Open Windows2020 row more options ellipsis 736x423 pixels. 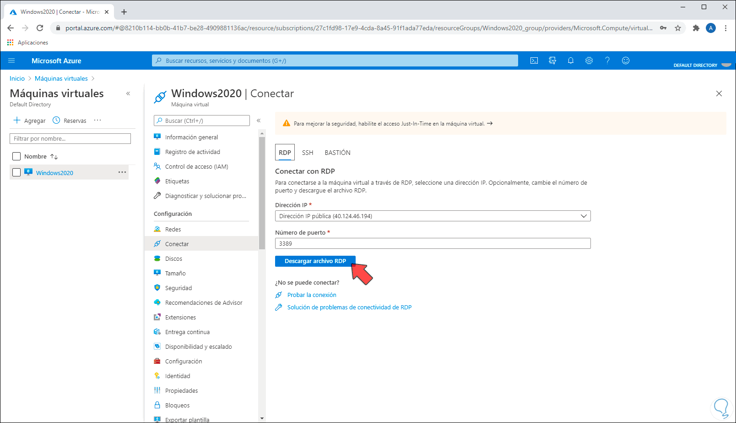click(122, 172)
